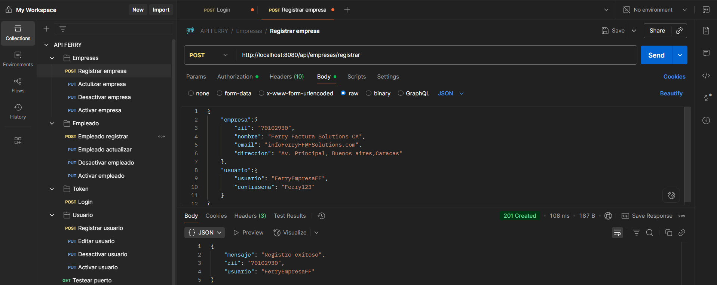Screen dimensions: 717x285
Task: Open the info icon in right sidebar
Action: (x=706, y=120)
